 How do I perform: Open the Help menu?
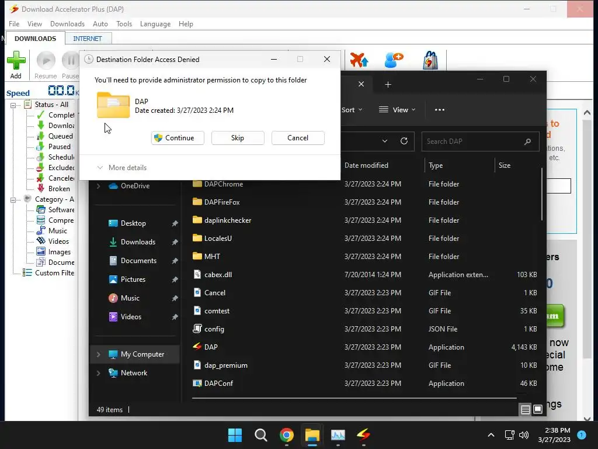pos(186,23)
